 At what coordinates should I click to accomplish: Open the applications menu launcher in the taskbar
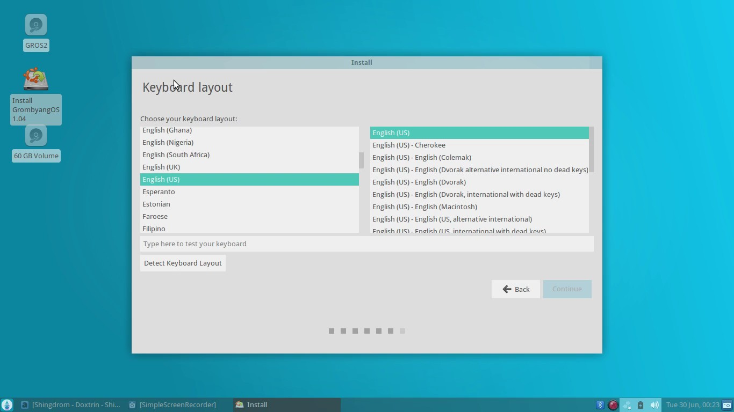(x=7, y=405)
